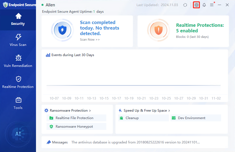This screenshot has width=235, height=152.
Task: Click the lightning bolt Virus Scan icon
Action: (19, 37)
